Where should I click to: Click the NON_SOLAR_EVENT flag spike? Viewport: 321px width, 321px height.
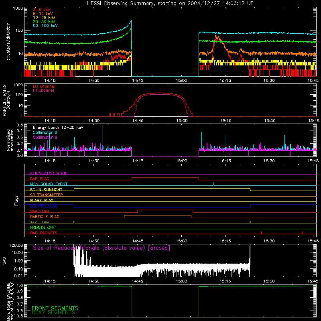[x=214, y=184]
